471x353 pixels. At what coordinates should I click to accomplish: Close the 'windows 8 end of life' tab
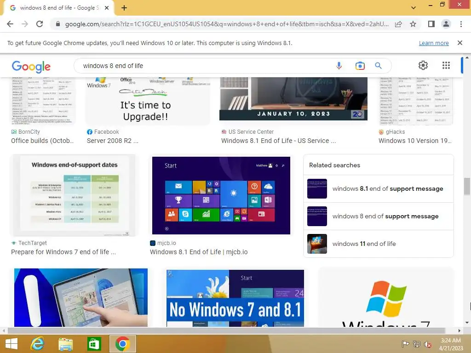(107, 8)
